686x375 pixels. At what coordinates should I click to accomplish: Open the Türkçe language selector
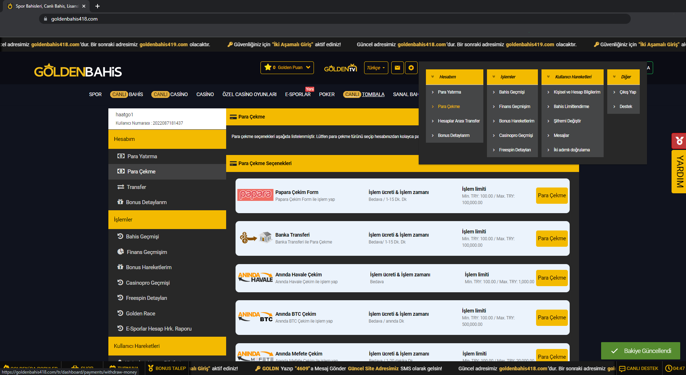376,68
